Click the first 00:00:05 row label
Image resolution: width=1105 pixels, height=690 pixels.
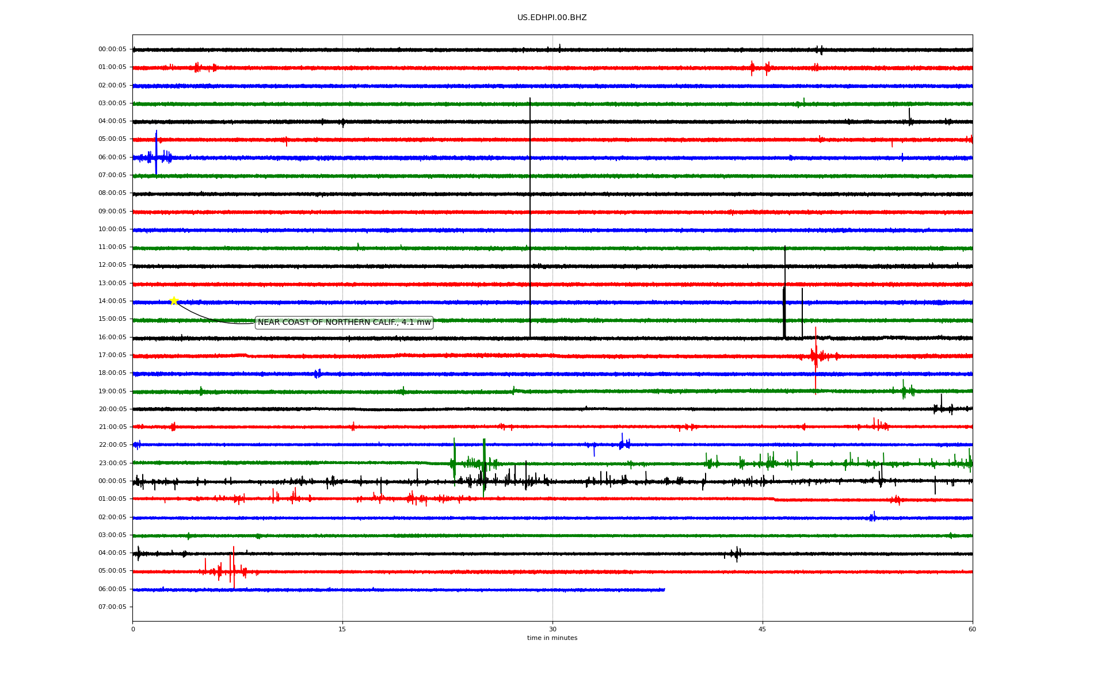point(112,49)
